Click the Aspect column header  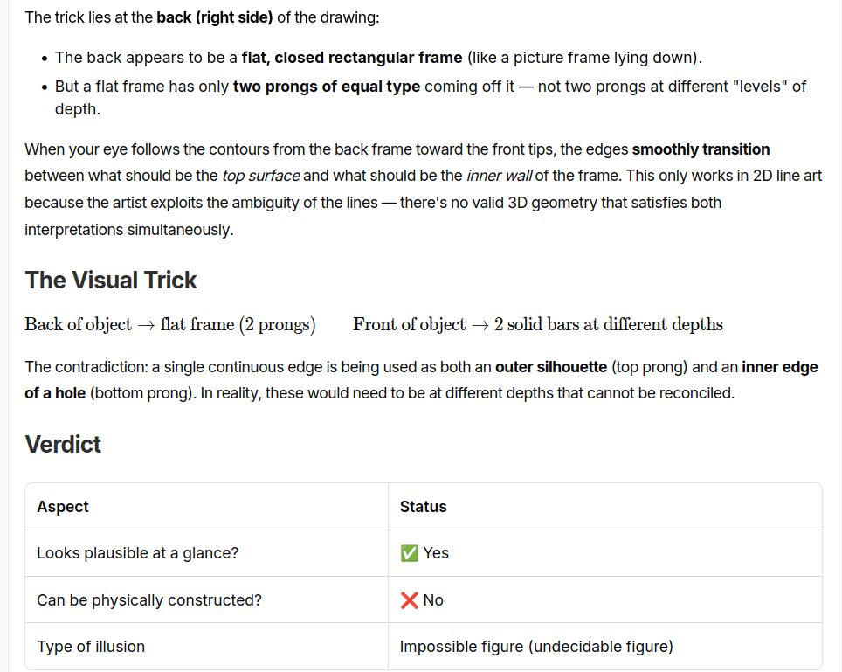pyautogui.click(x=207, y=507)
